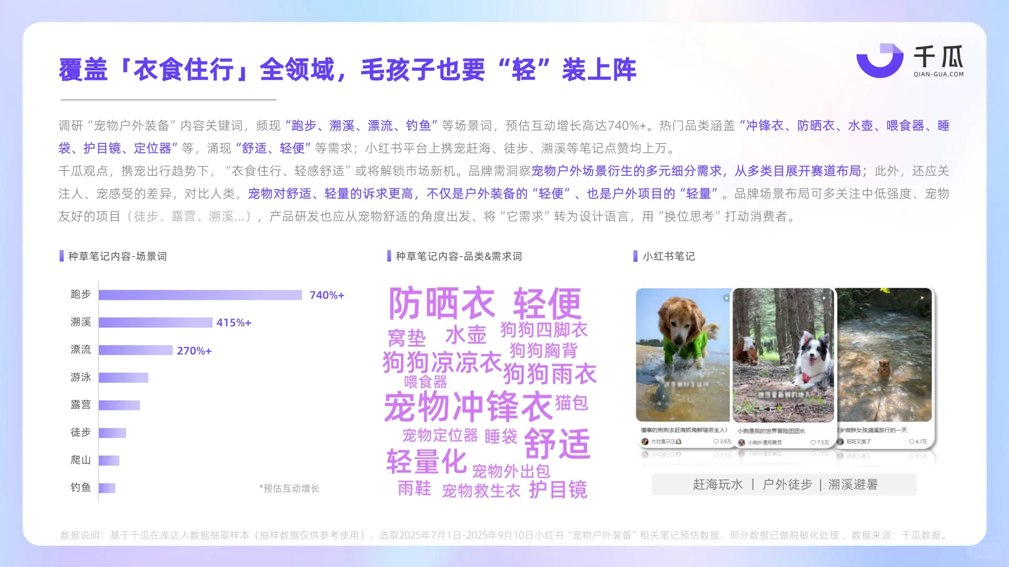Click author avatar on the forest collie note

[742, 443]
